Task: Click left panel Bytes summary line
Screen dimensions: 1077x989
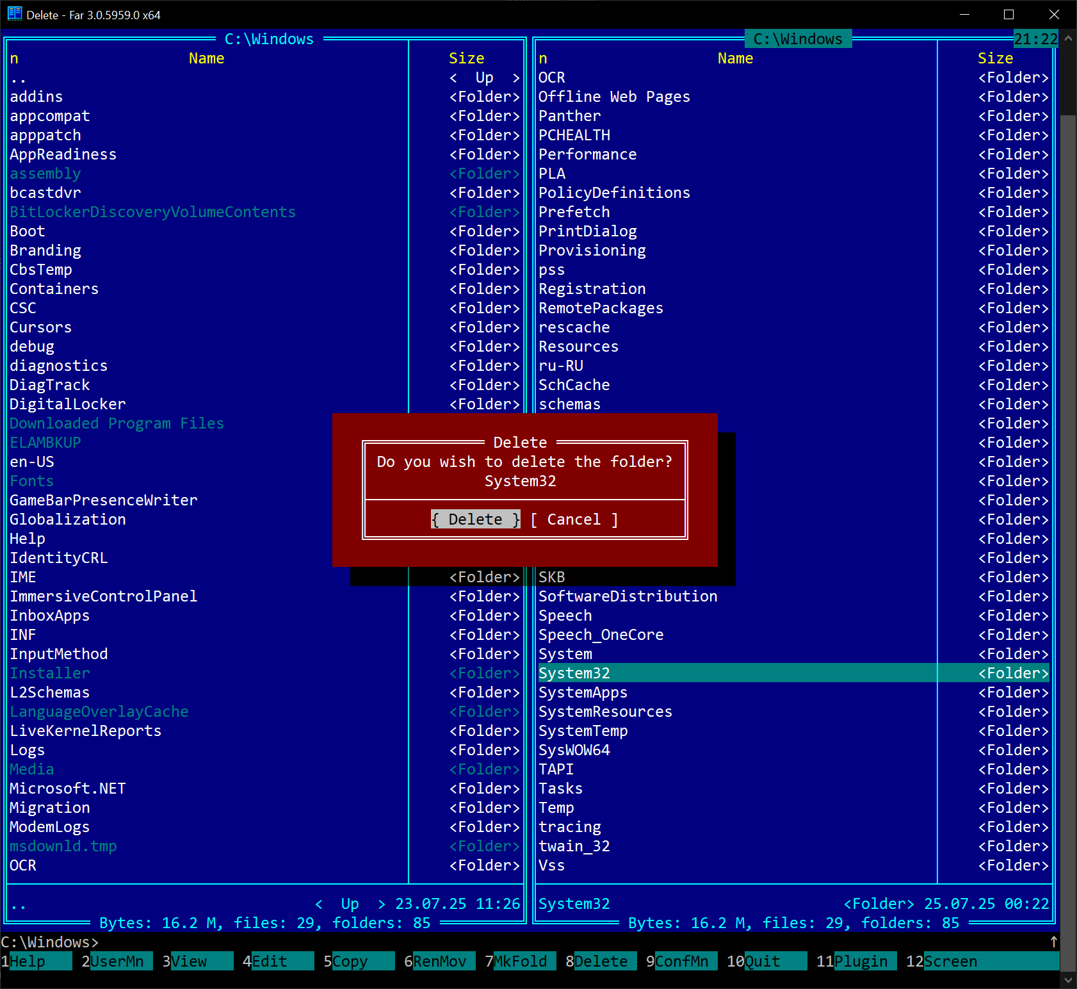Action: (265, 923)
